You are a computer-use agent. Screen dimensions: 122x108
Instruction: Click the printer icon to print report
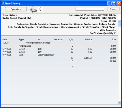pyautogui.click(x=33, y=10)
